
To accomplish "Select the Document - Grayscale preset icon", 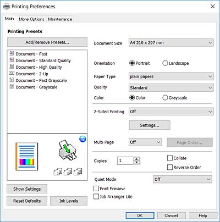I will (12, 87).
